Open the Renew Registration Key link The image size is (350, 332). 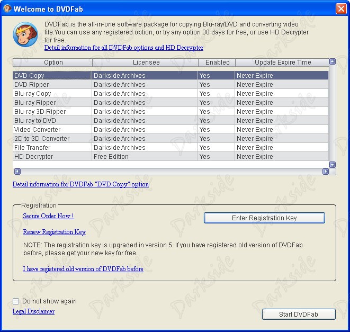[x=54, y=232]
